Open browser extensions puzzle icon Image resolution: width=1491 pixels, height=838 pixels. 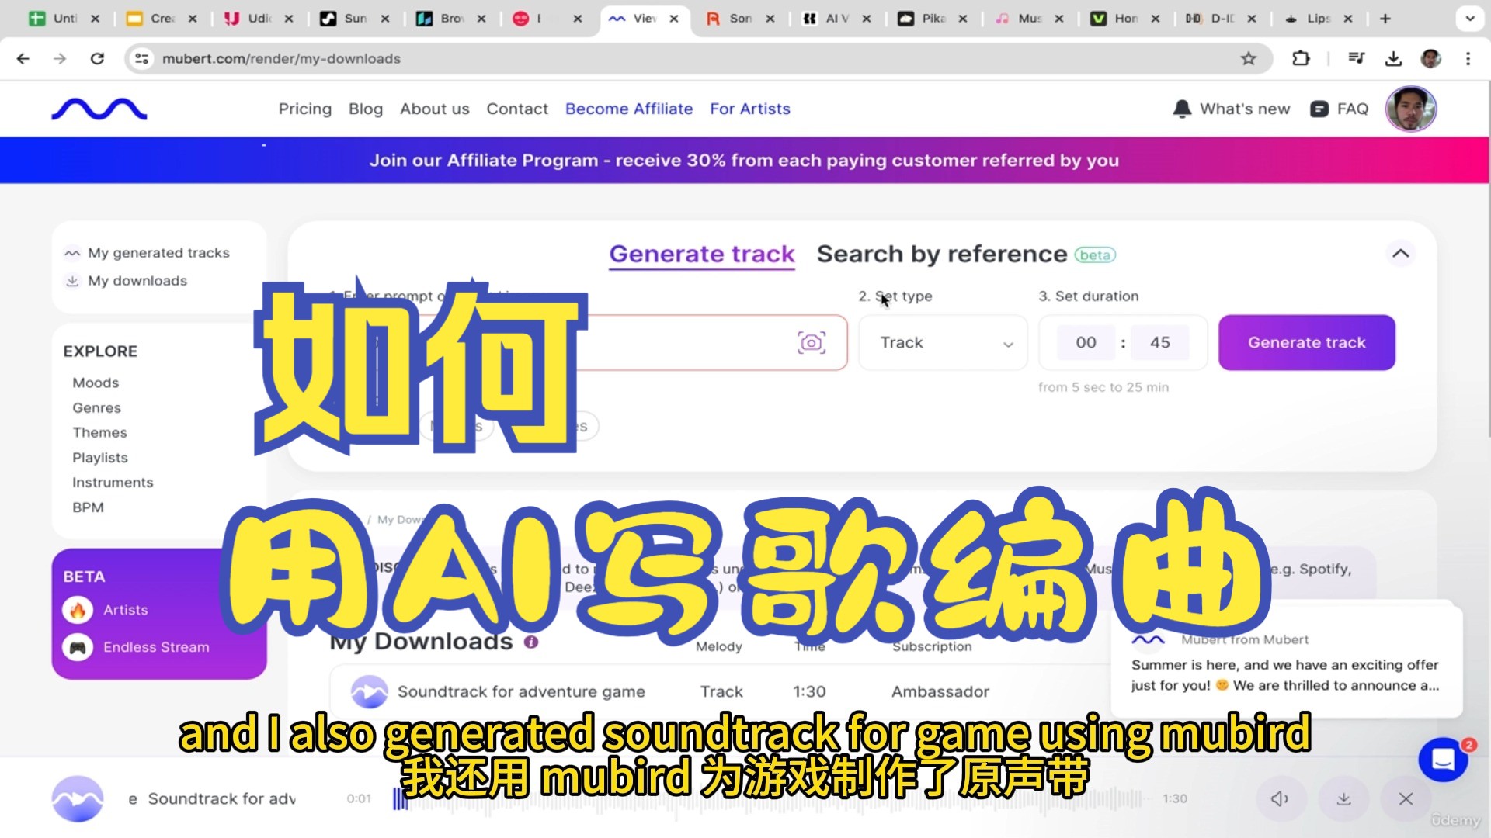pyautogui.click(x=1301, y=58)
